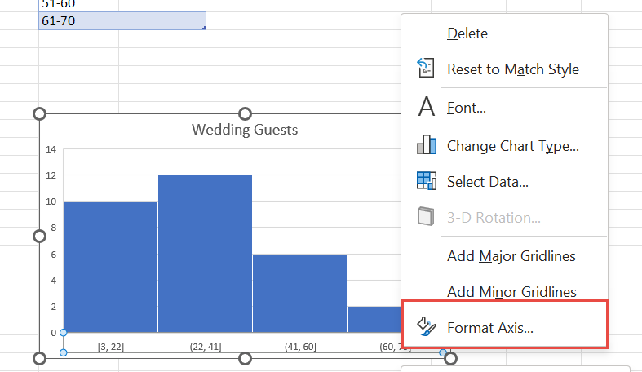The height and width of the screenshot is (372, 642).
Task: Click the vertical axis value 2
Action: [x=53, y=307]
